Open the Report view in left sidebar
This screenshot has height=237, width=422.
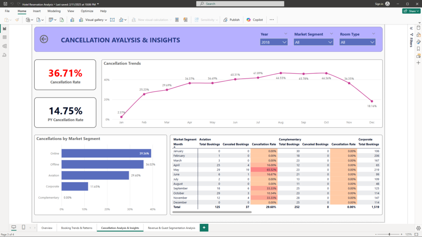coord(5,29)
